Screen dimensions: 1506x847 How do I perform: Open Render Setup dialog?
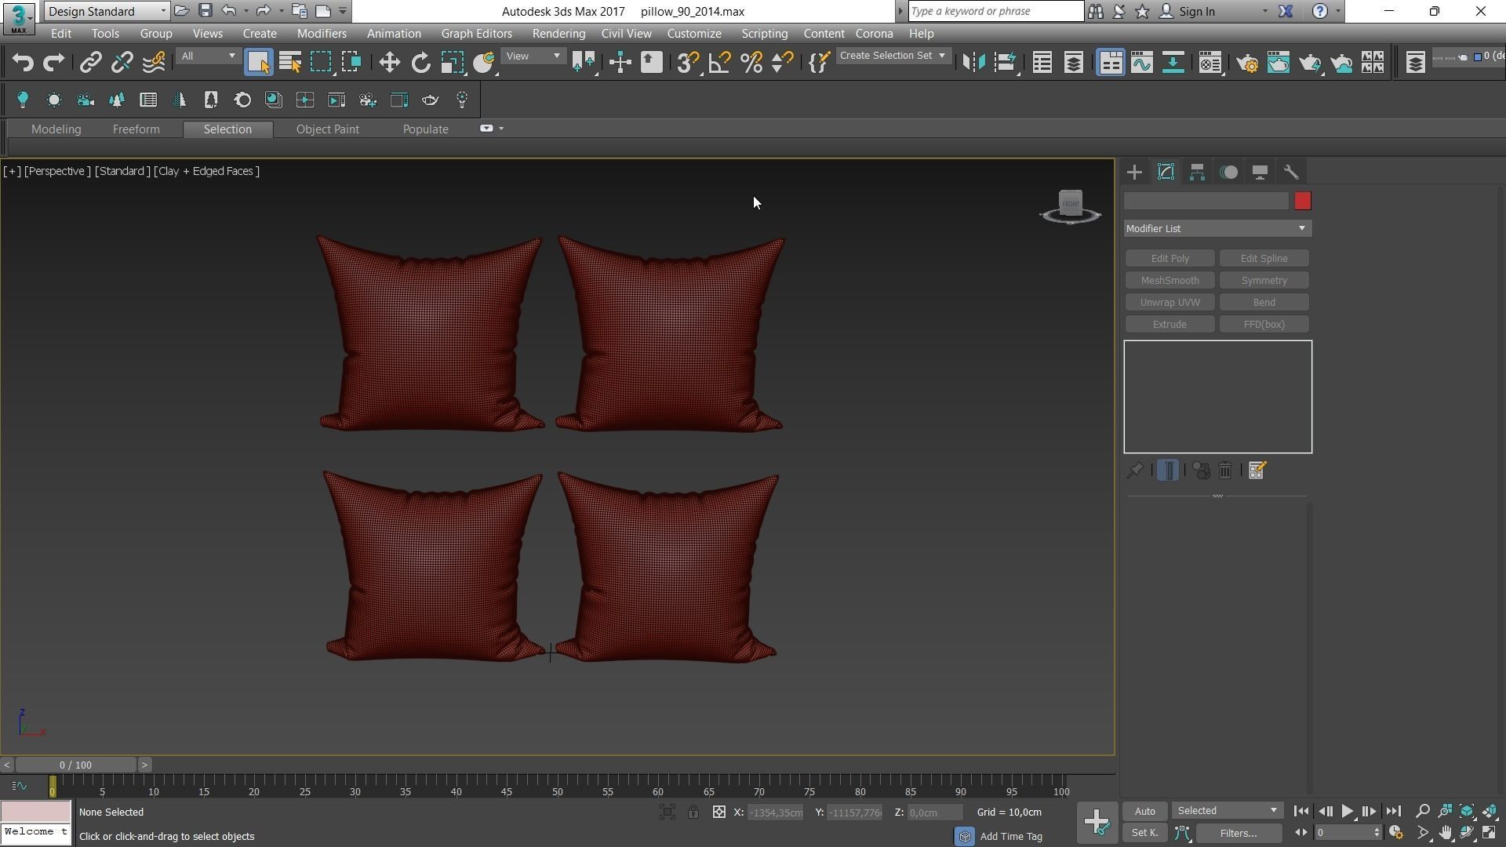click(1247, 63)
